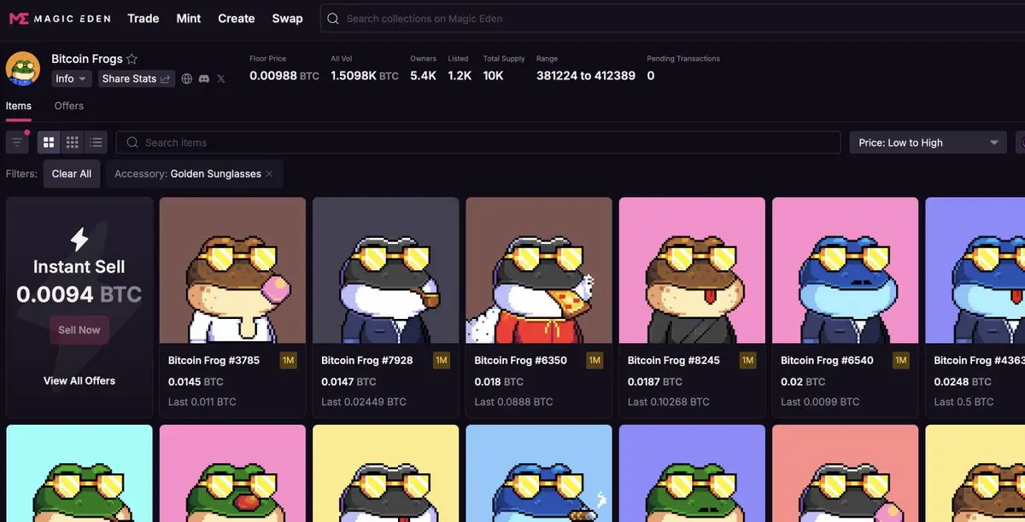Open the collection X (Twitter) icon
This screenshot has width=1025, height=522.
pos(221,78)
